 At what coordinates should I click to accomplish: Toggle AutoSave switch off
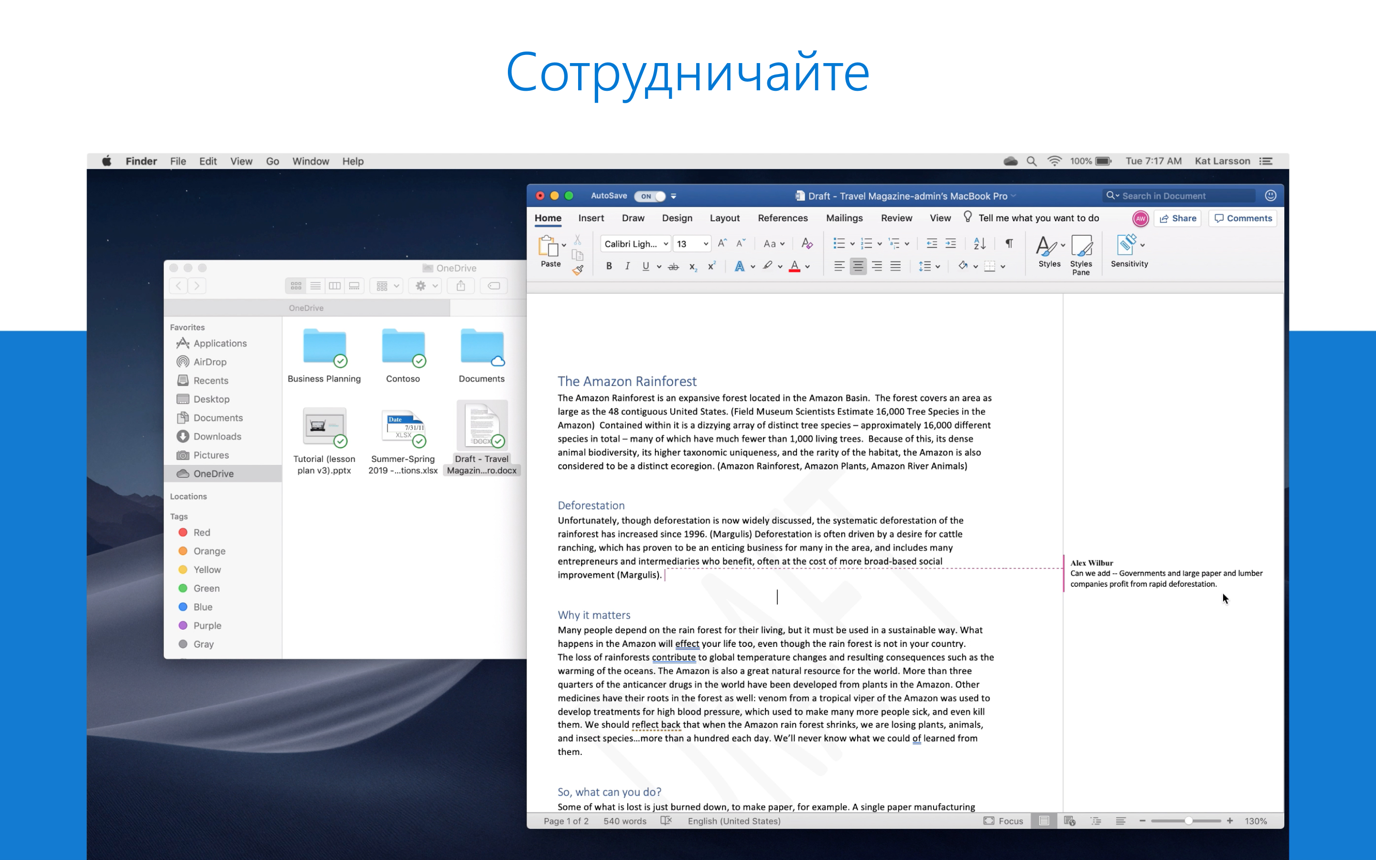[650, 196]
